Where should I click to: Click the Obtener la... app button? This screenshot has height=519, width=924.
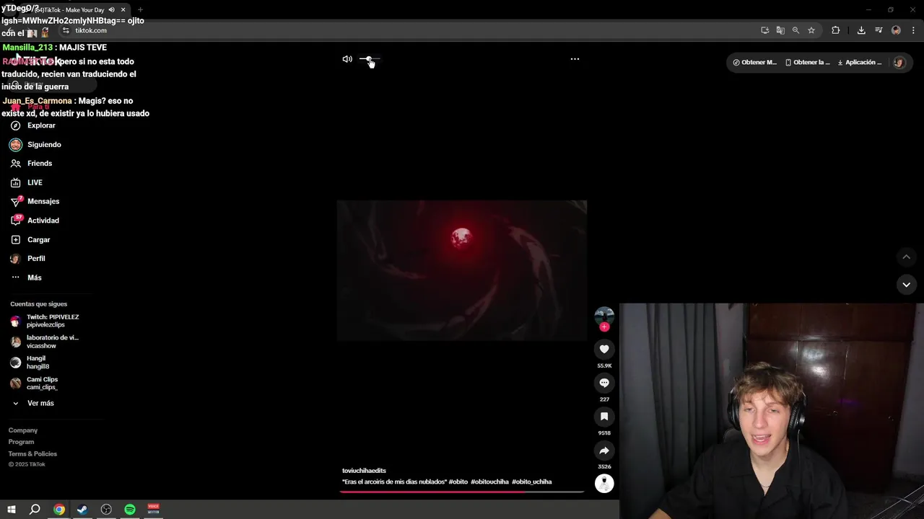point(807,63)
